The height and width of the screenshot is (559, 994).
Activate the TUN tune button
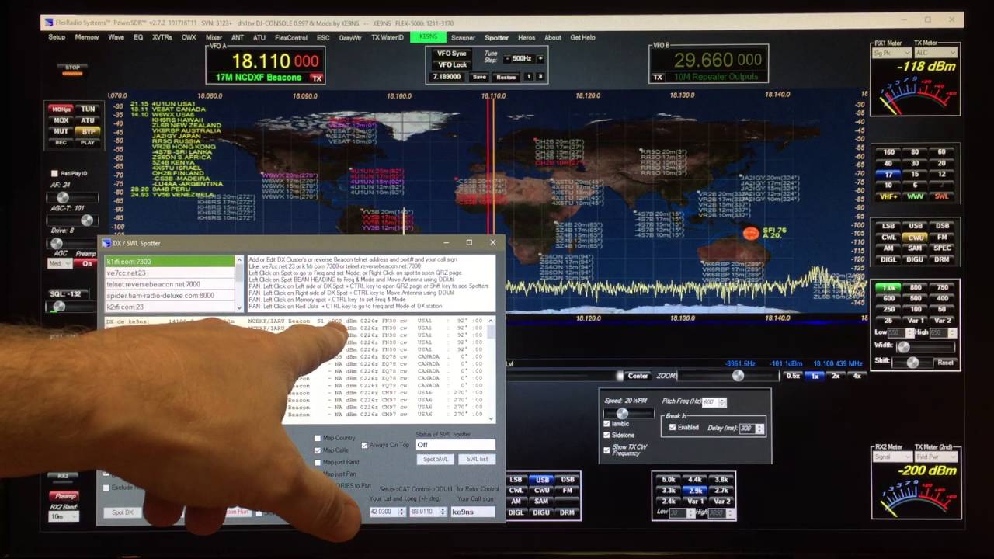coord(88,109)
